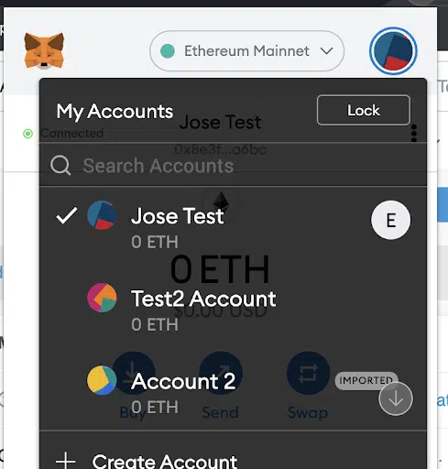Click the Lock button
This screenshot has height=469, width=448.
pos(364,110)
